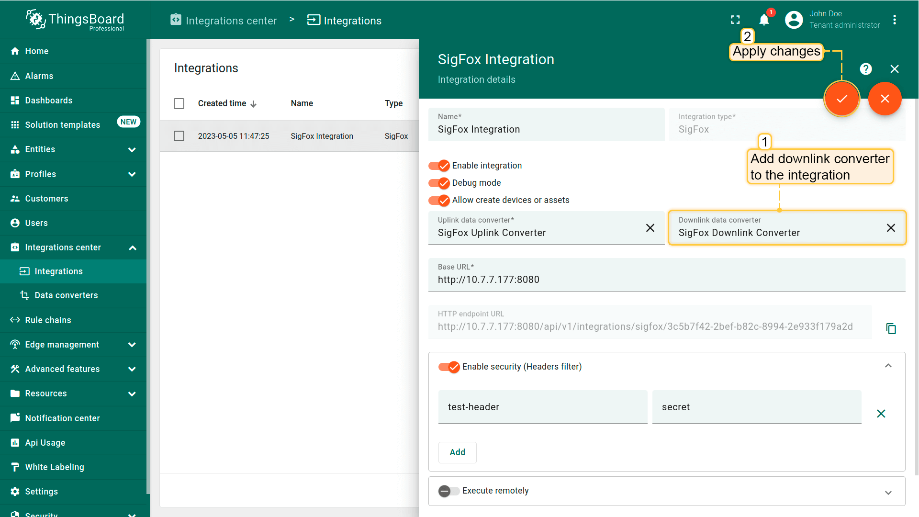Expand the Execute remotely section

888,493
